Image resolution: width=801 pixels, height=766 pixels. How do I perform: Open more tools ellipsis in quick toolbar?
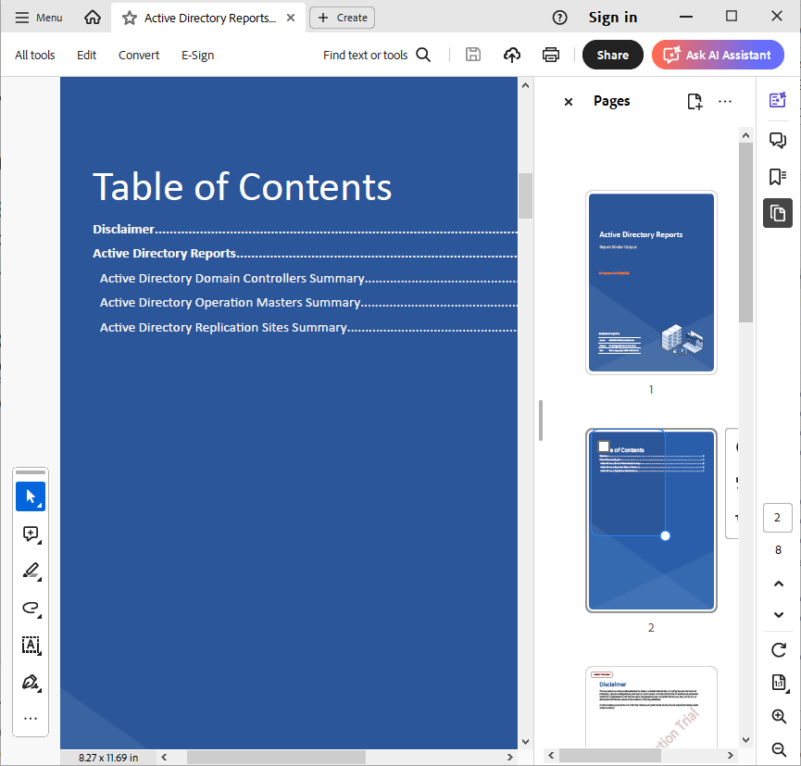pyautogui.click(x=31, y=719)
